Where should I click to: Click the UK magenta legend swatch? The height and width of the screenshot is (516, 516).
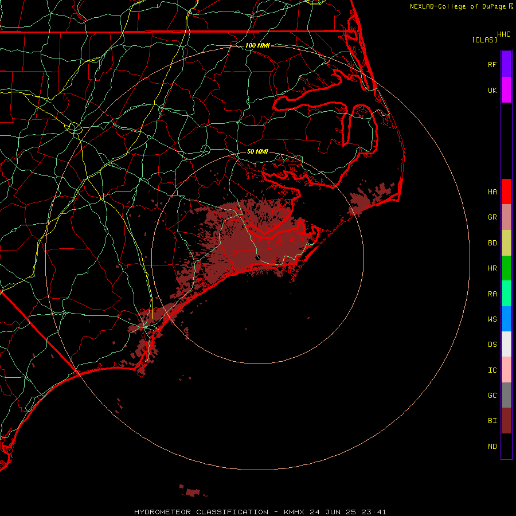tap(506, 90)
